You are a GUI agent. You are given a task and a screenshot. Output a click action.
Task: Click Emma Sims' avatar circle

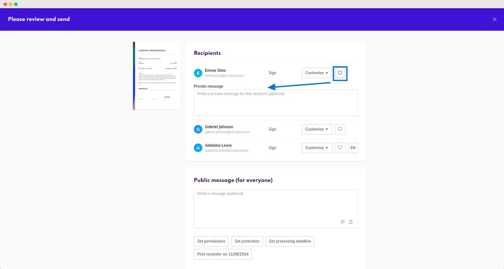point(198,73)
